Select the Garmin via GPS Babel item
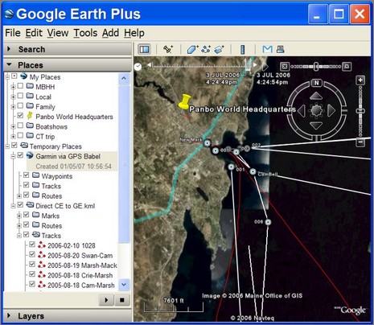374x325 pixels. pos(68,156)
